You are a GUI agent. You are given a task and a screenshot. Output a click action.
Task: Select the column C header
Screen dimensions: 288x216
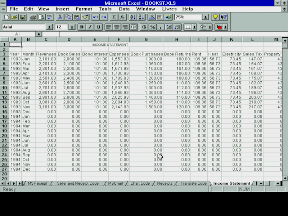[x=46, y=40]
